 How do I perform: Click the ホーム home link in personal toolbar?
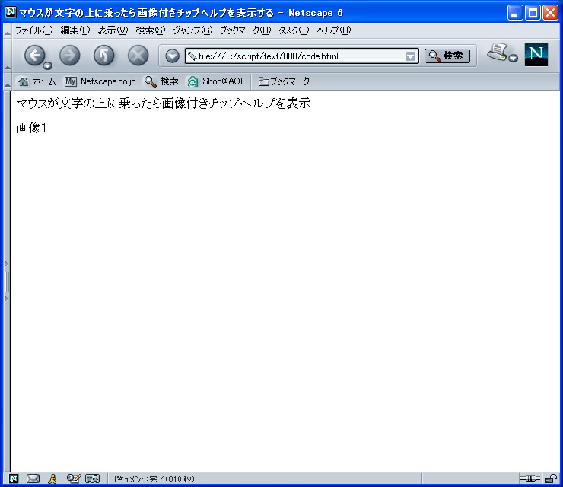point(37,81)
